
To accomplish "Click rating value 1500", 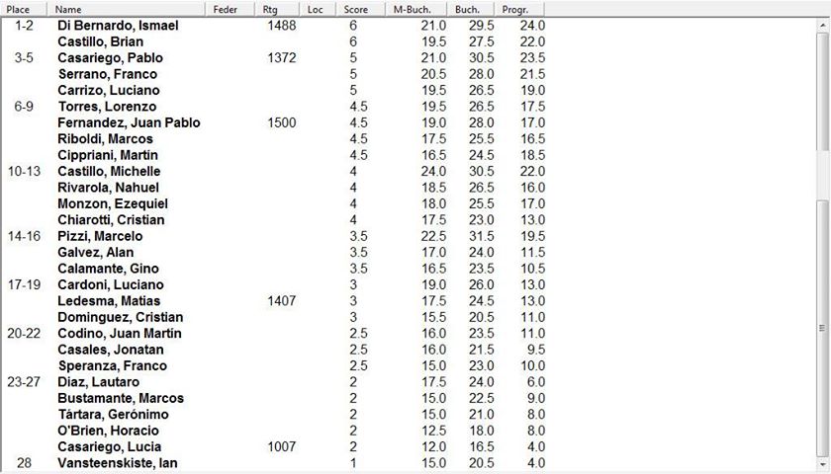I will 282,122.
